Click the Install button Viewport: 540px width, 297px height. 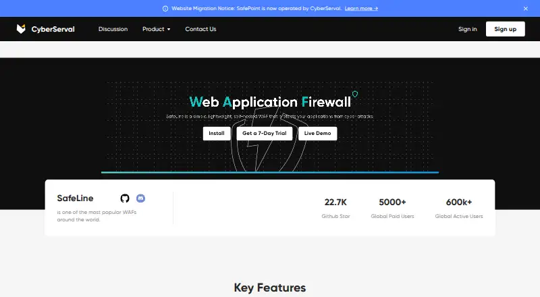click(217, 134)
